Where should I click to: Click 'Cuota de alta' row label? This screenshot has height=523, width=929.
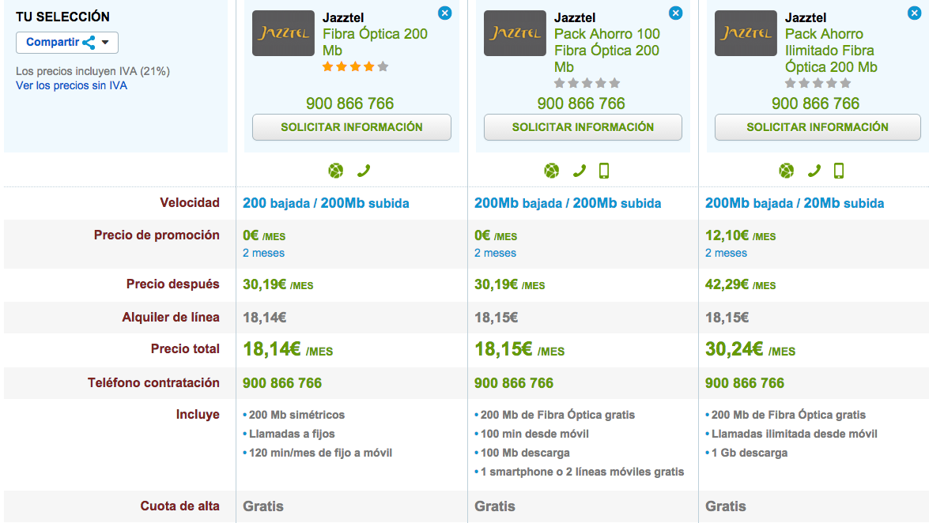[179, 506]
